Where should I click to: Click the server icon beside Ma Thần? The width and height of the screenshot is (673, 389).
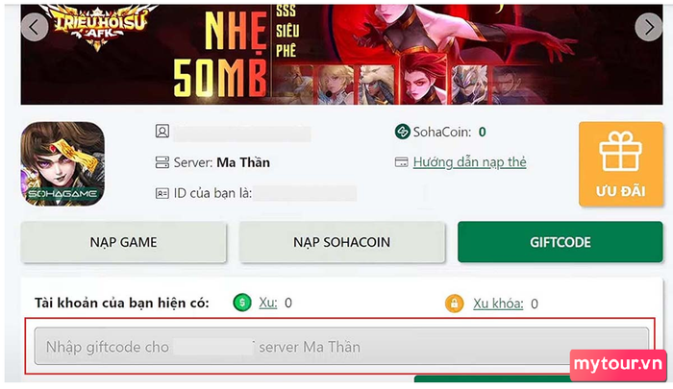click(x=162, y=162)
